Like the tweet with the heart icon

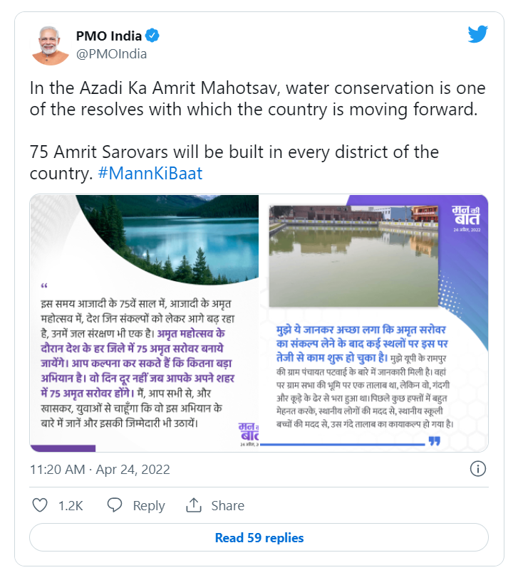click(x=41, y=505)
